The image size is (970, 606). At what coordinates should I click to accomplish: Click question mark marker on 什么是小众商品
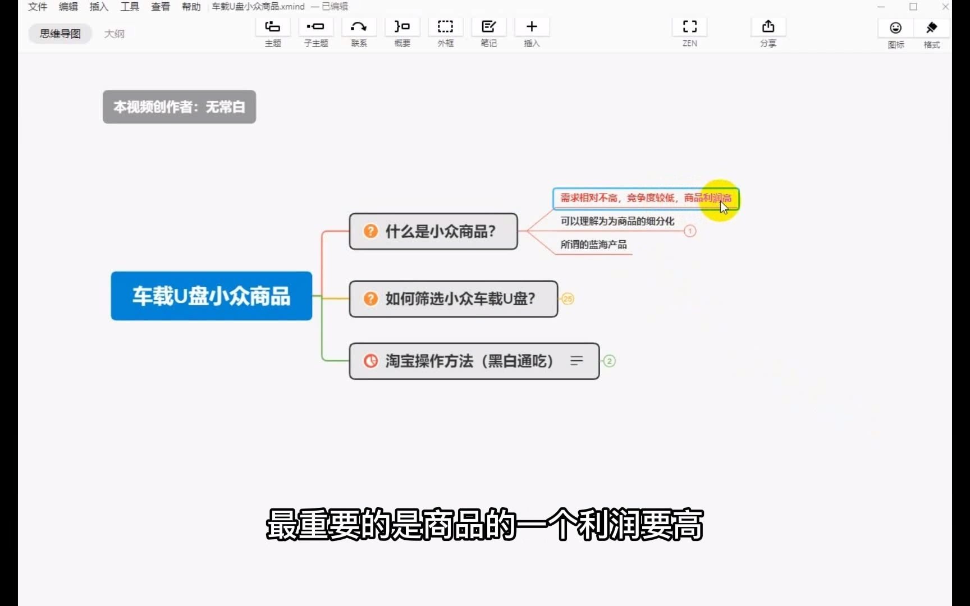(370, 231)
